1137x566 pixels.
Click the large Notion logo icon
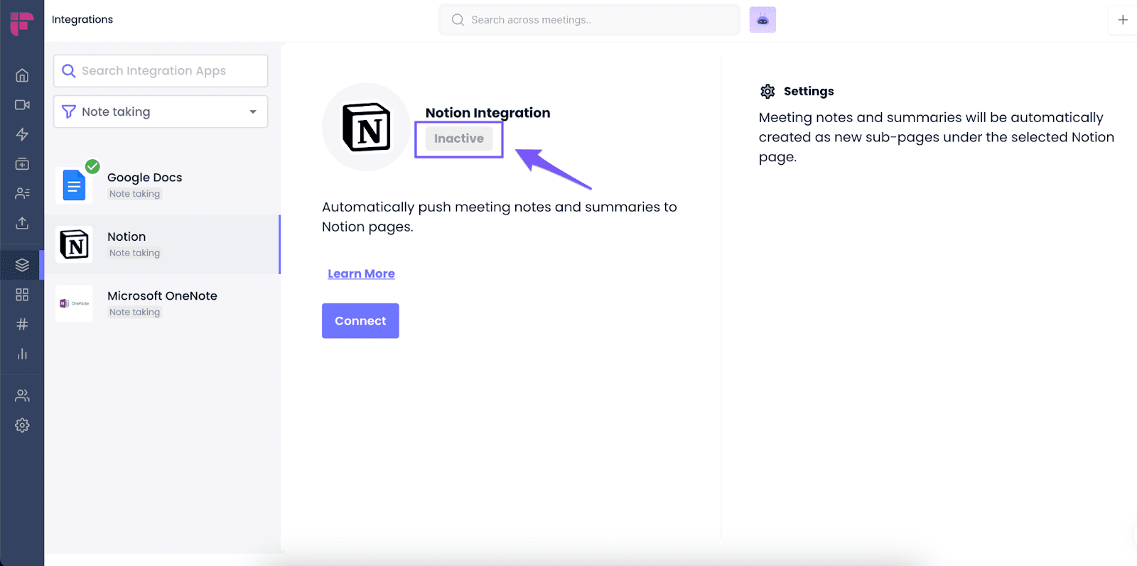[x=367, y=128]
